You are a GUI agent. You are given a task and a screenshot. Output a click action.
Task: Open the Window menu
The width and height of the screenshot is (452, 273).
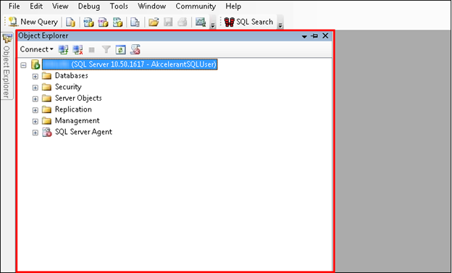point(151,6)
